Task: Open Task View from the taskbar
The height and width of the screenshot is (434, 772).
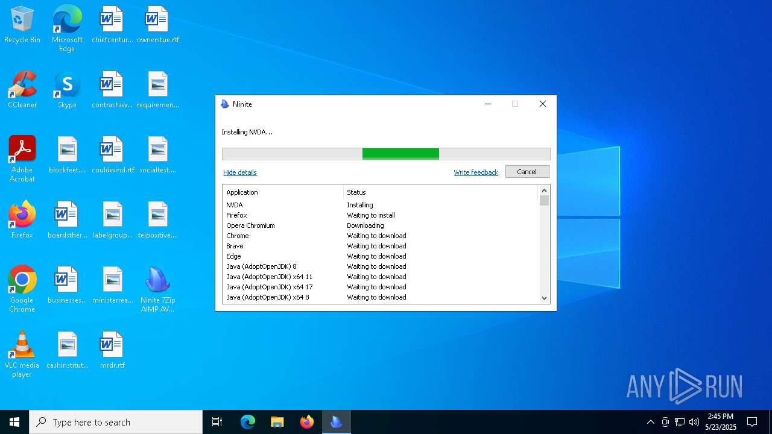Action: click(x=217, y=422)
